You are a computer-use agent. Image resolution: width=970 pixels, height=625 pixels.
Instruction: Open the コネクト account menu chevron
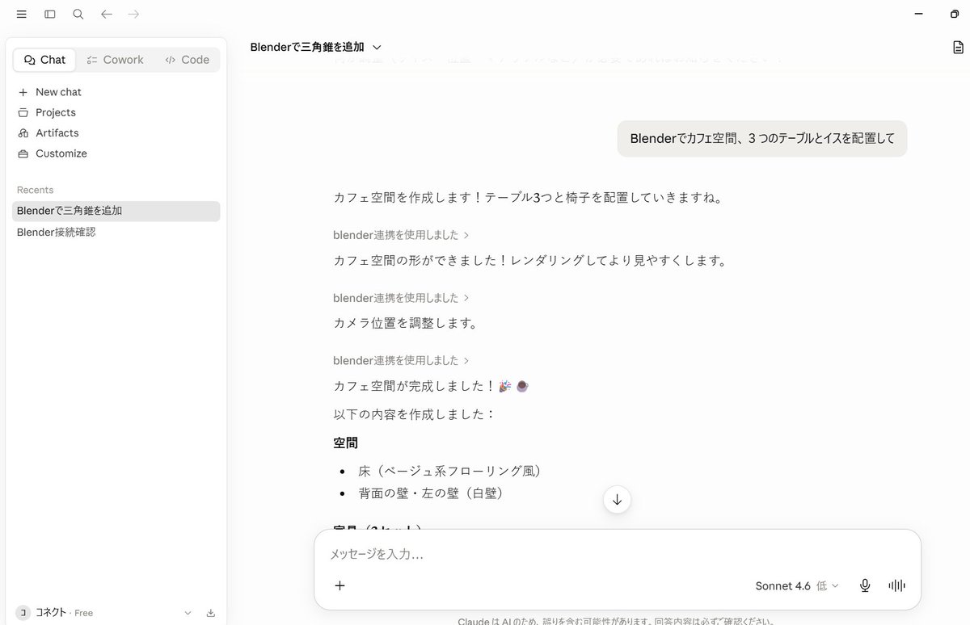coord(188,613)
